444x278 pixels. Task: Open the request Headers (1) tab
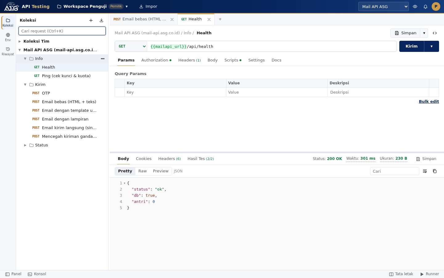coord(190,60)
